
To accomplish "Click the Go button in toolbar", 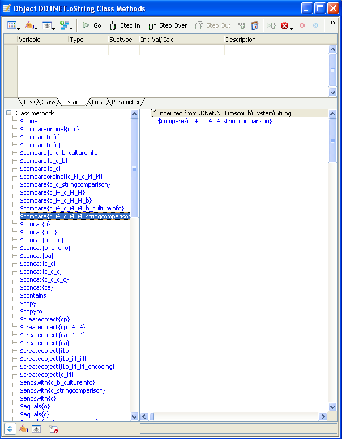I will click(x=92, y=25).
